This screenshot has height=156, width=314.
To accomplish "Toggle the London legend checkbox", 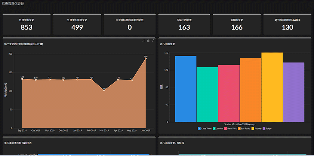I will [214, 129].
